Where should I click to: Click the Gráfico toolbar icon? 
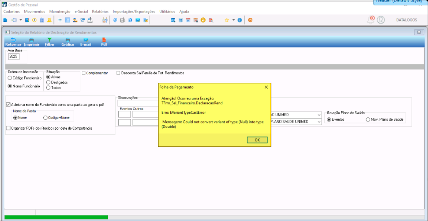pos(67,40)
